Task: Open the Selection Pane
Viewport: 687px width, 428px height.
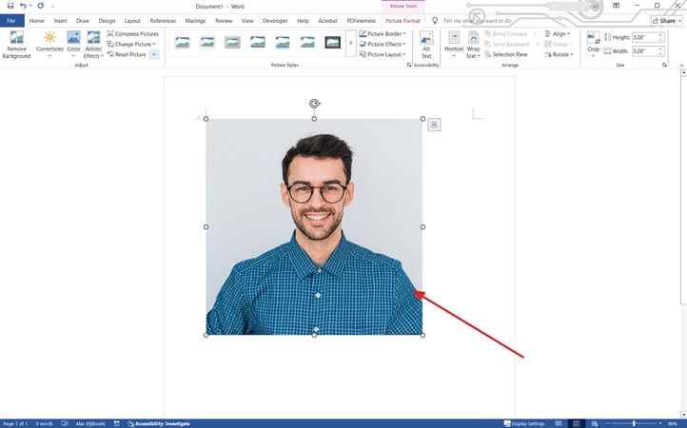Action: tap(506, 54)
